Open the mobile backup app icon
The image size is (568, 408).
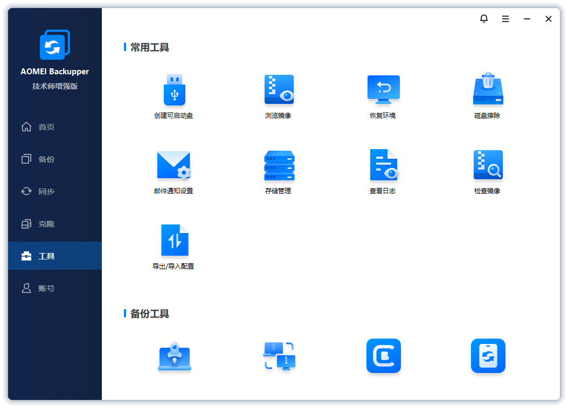point(488,356)
